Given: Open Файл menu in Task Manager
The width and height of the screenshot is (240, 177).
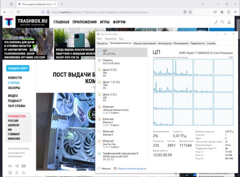Looking at the screenshot, I should [x=99, y=38].
